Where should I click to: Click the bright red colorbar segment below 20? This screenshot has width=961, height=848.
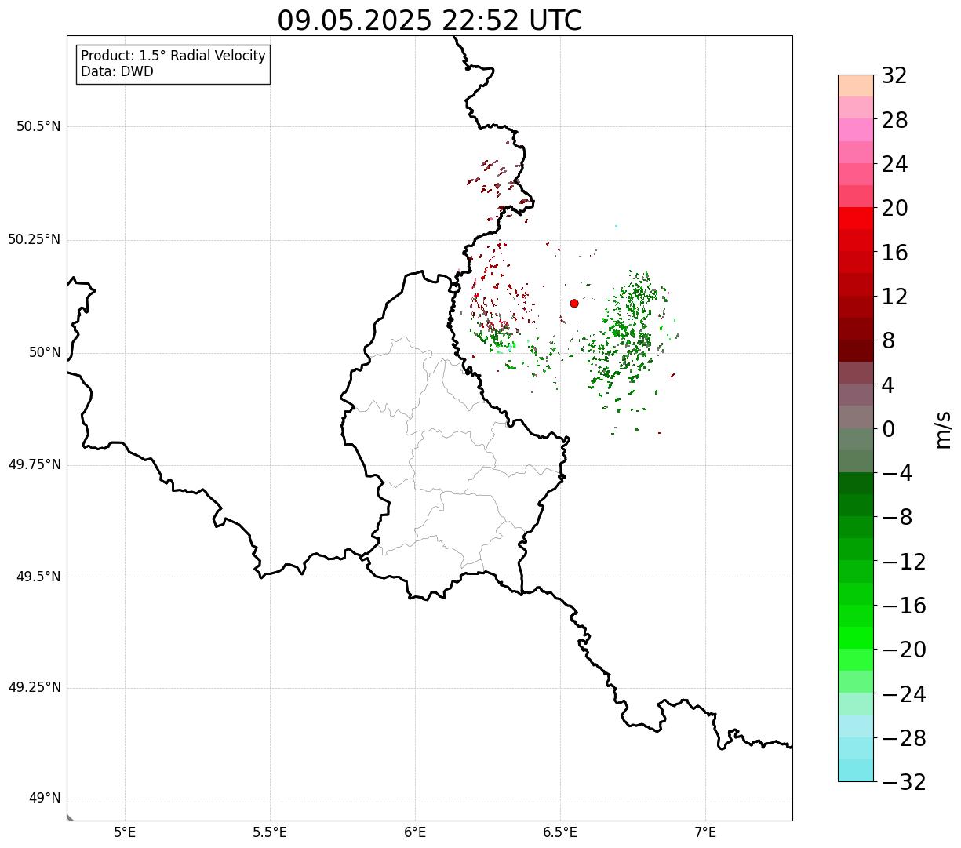(855, 218)
